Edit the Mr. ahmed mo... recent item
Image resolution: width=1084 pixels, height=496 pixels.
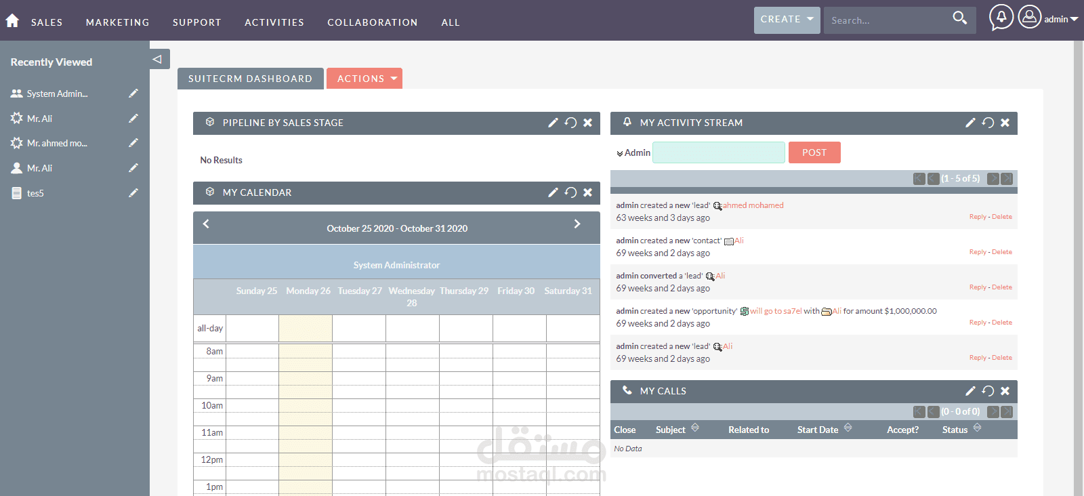pyautogui.click(x=133, y=143)
